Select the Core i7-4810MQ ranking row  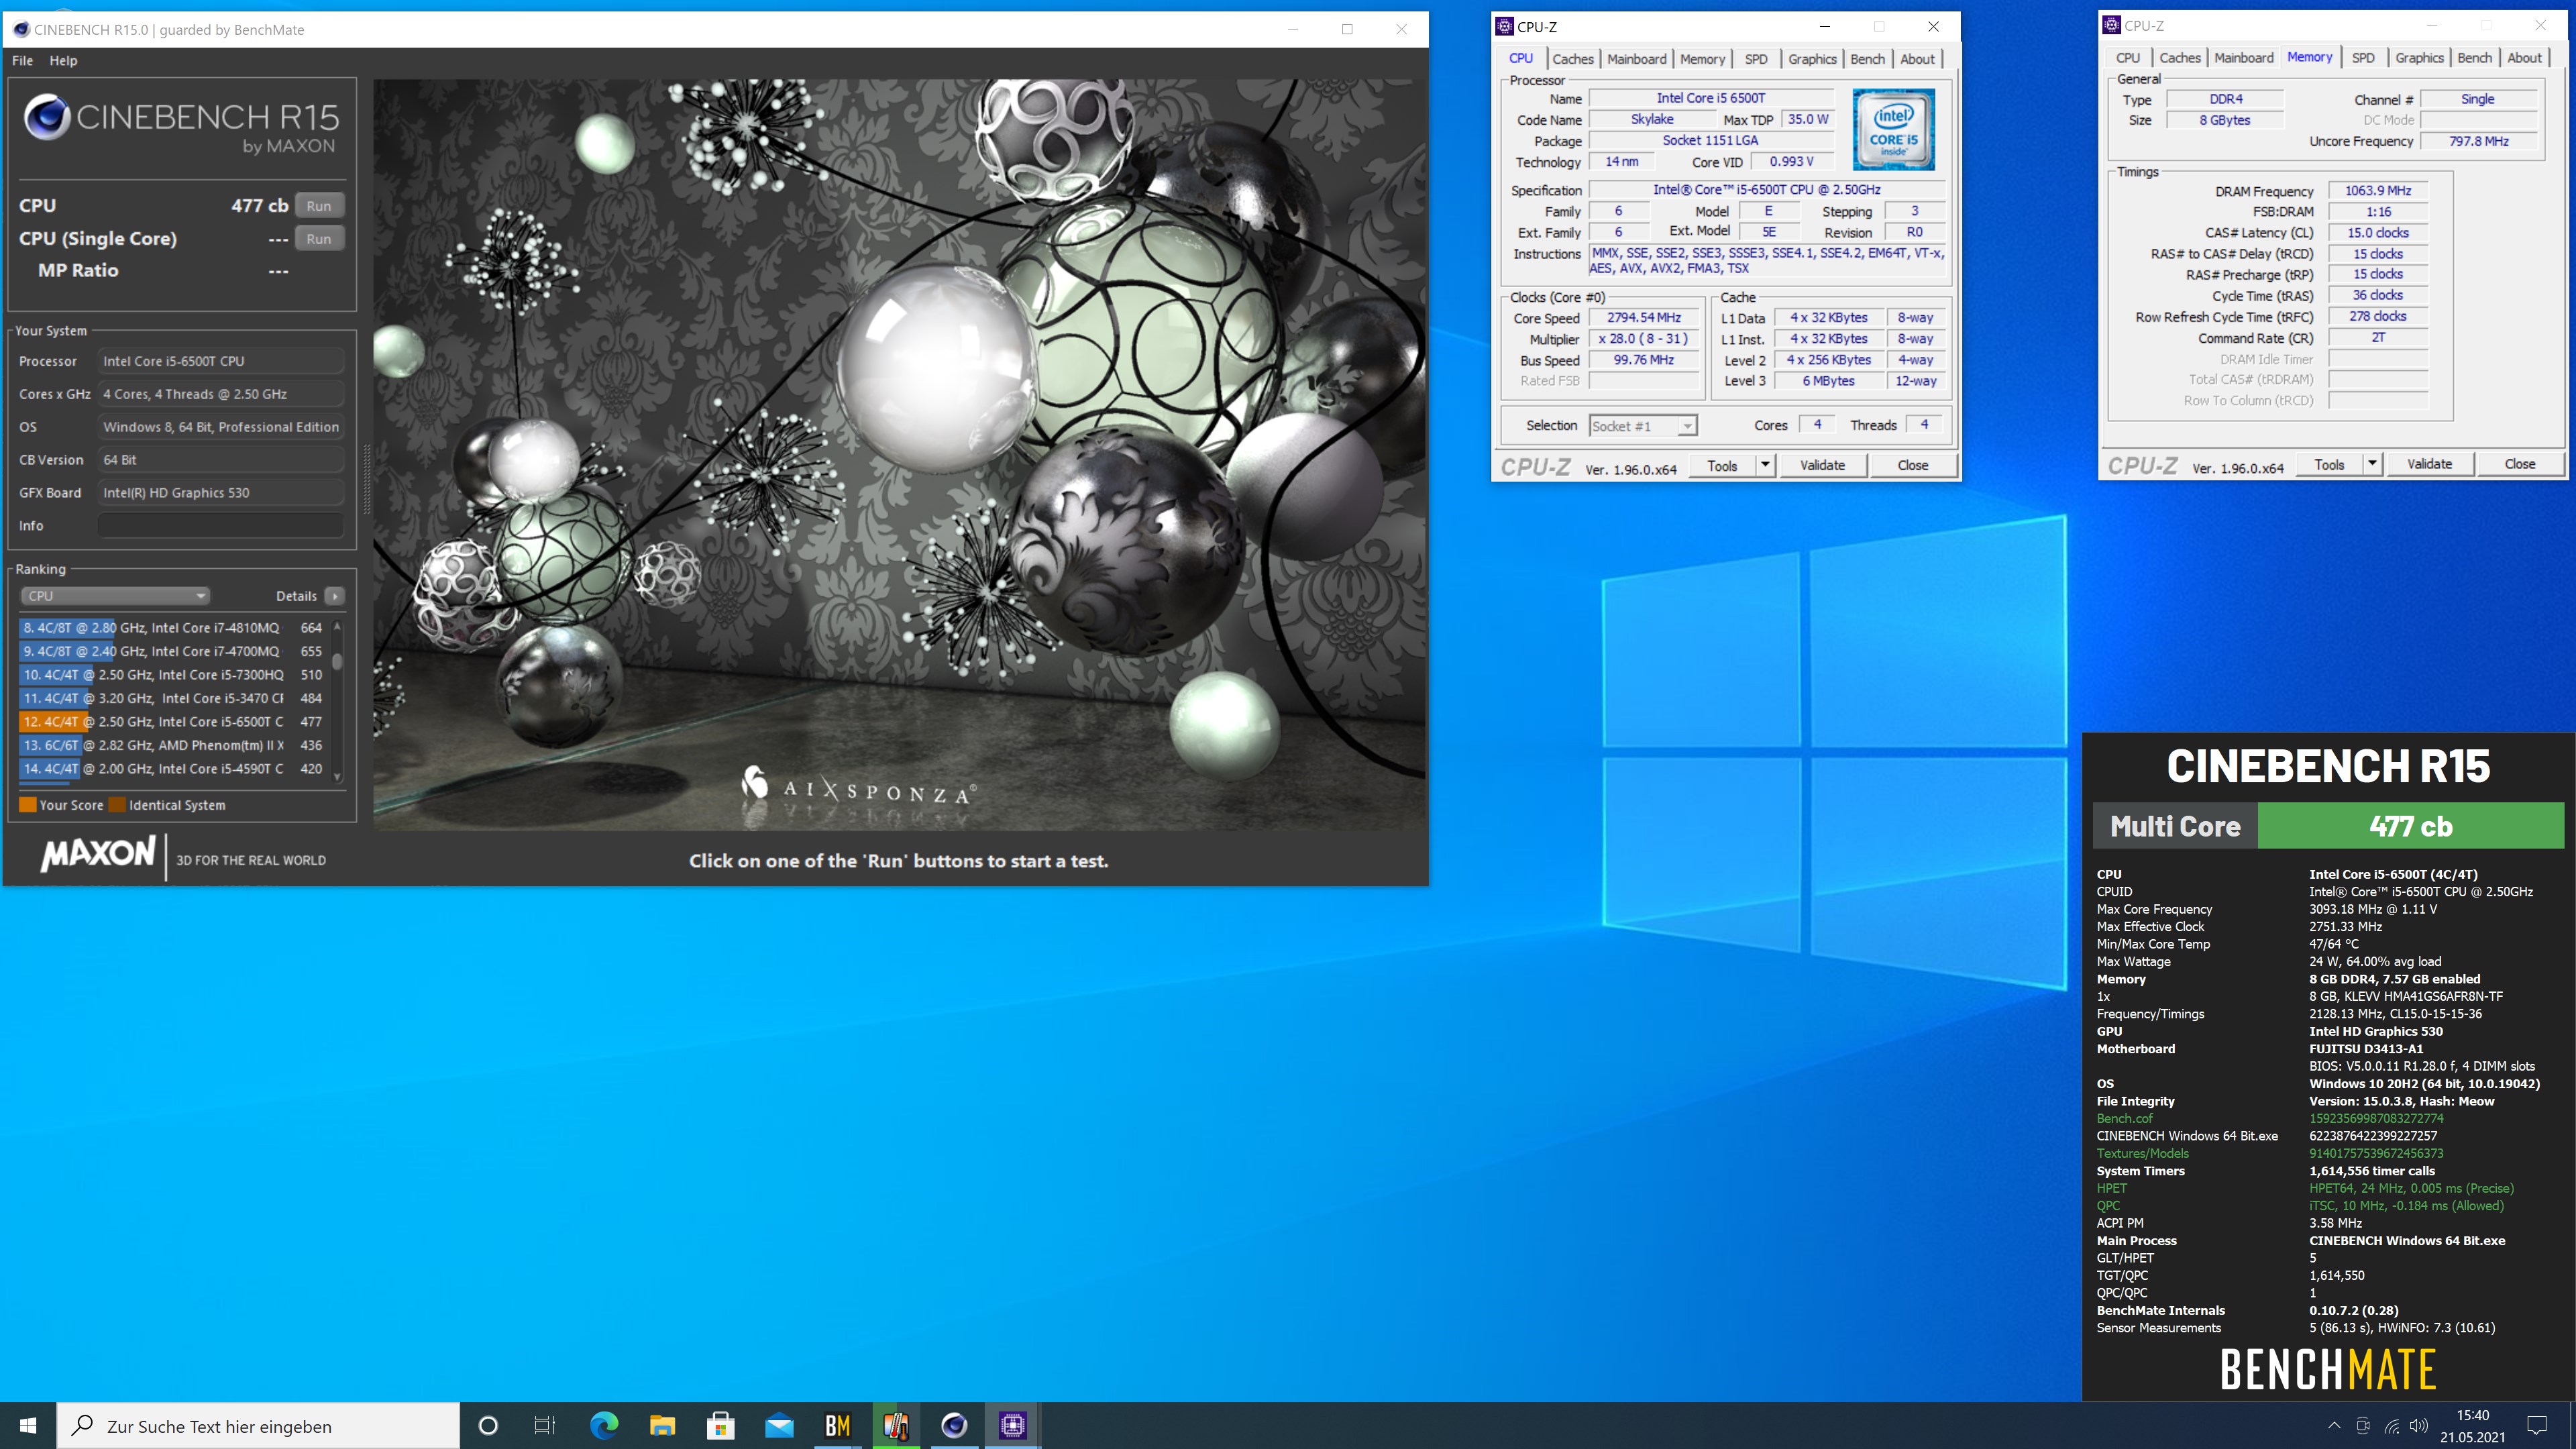point(173,628)
